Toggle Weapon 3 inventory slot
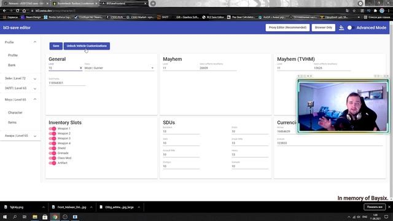Screen dimensions: 393x221 pyautogui.click(x=52, y=138)
